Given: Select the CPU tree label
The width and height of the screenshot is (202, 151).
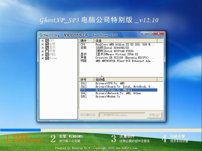Looking at the screenshot, I should point(52,40).
